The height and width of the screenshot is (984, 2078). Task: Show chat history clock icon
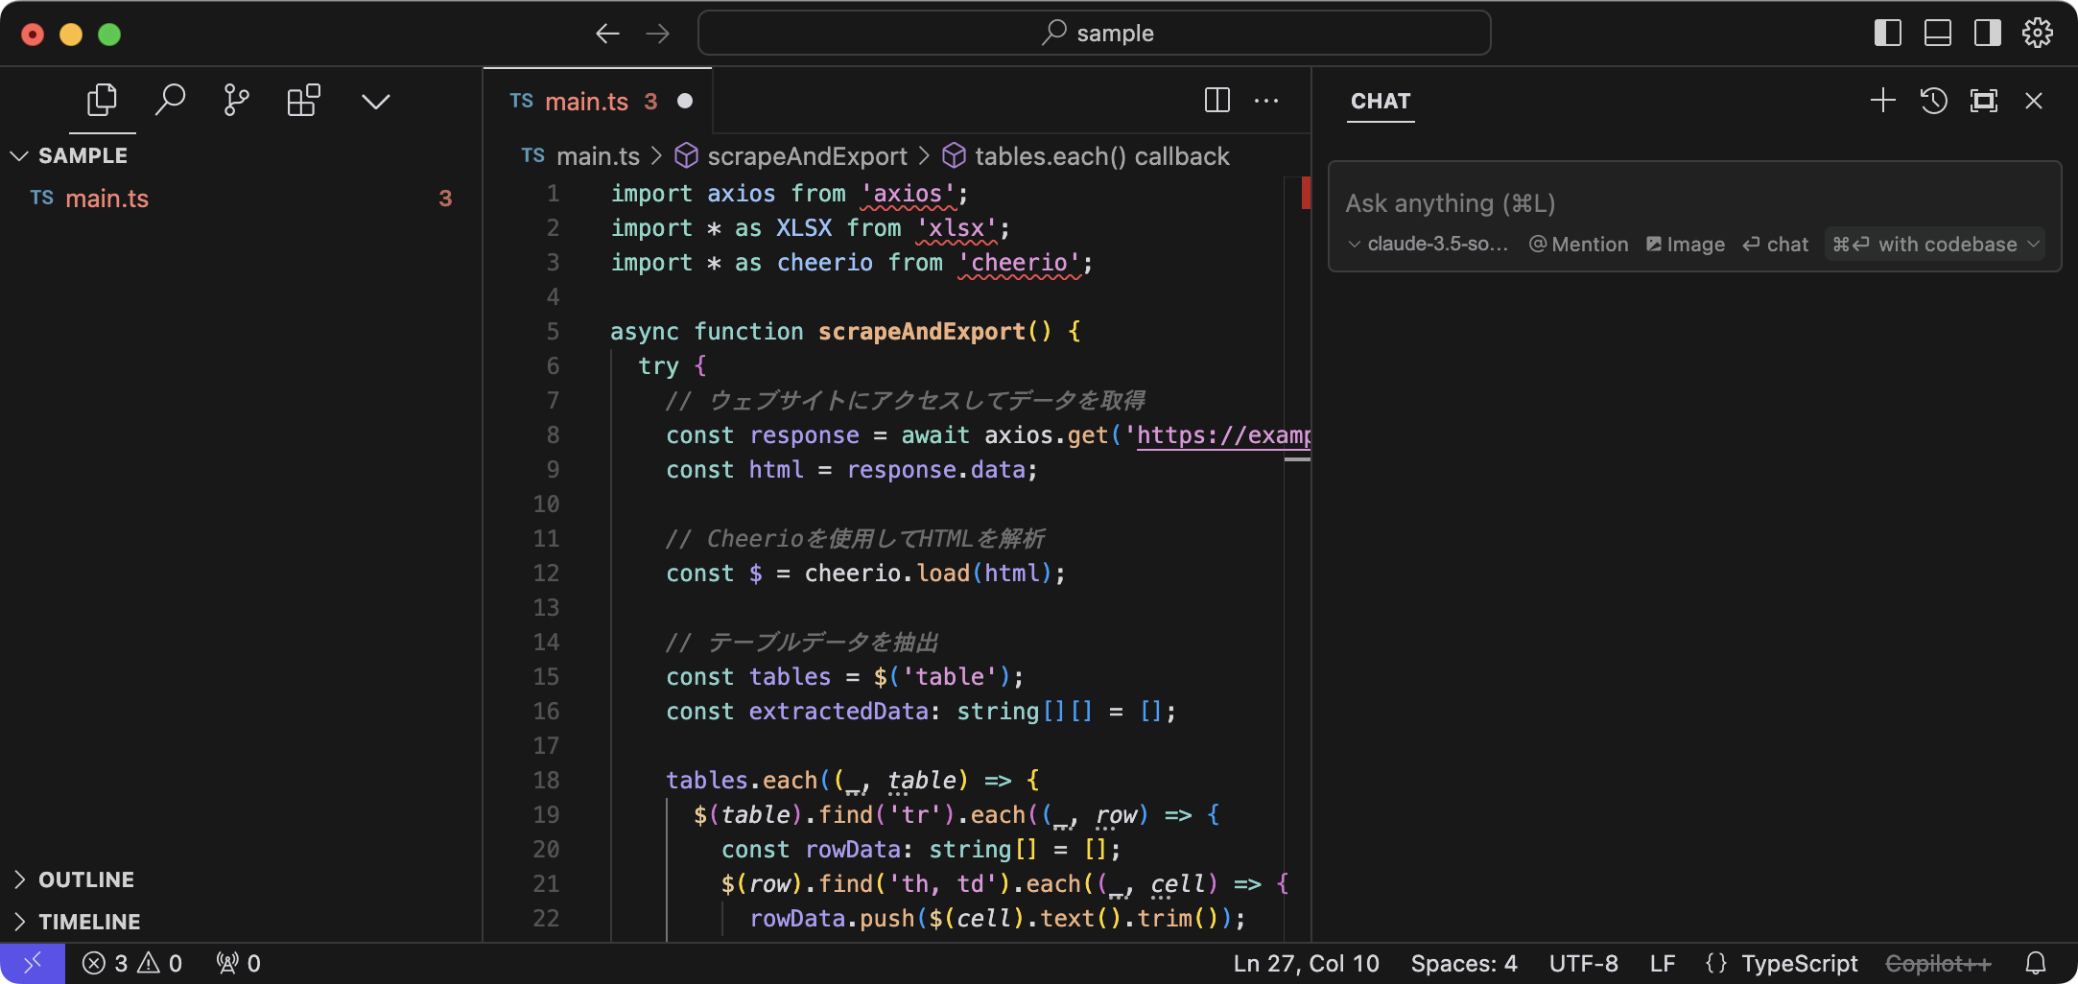pos(1933,101)
